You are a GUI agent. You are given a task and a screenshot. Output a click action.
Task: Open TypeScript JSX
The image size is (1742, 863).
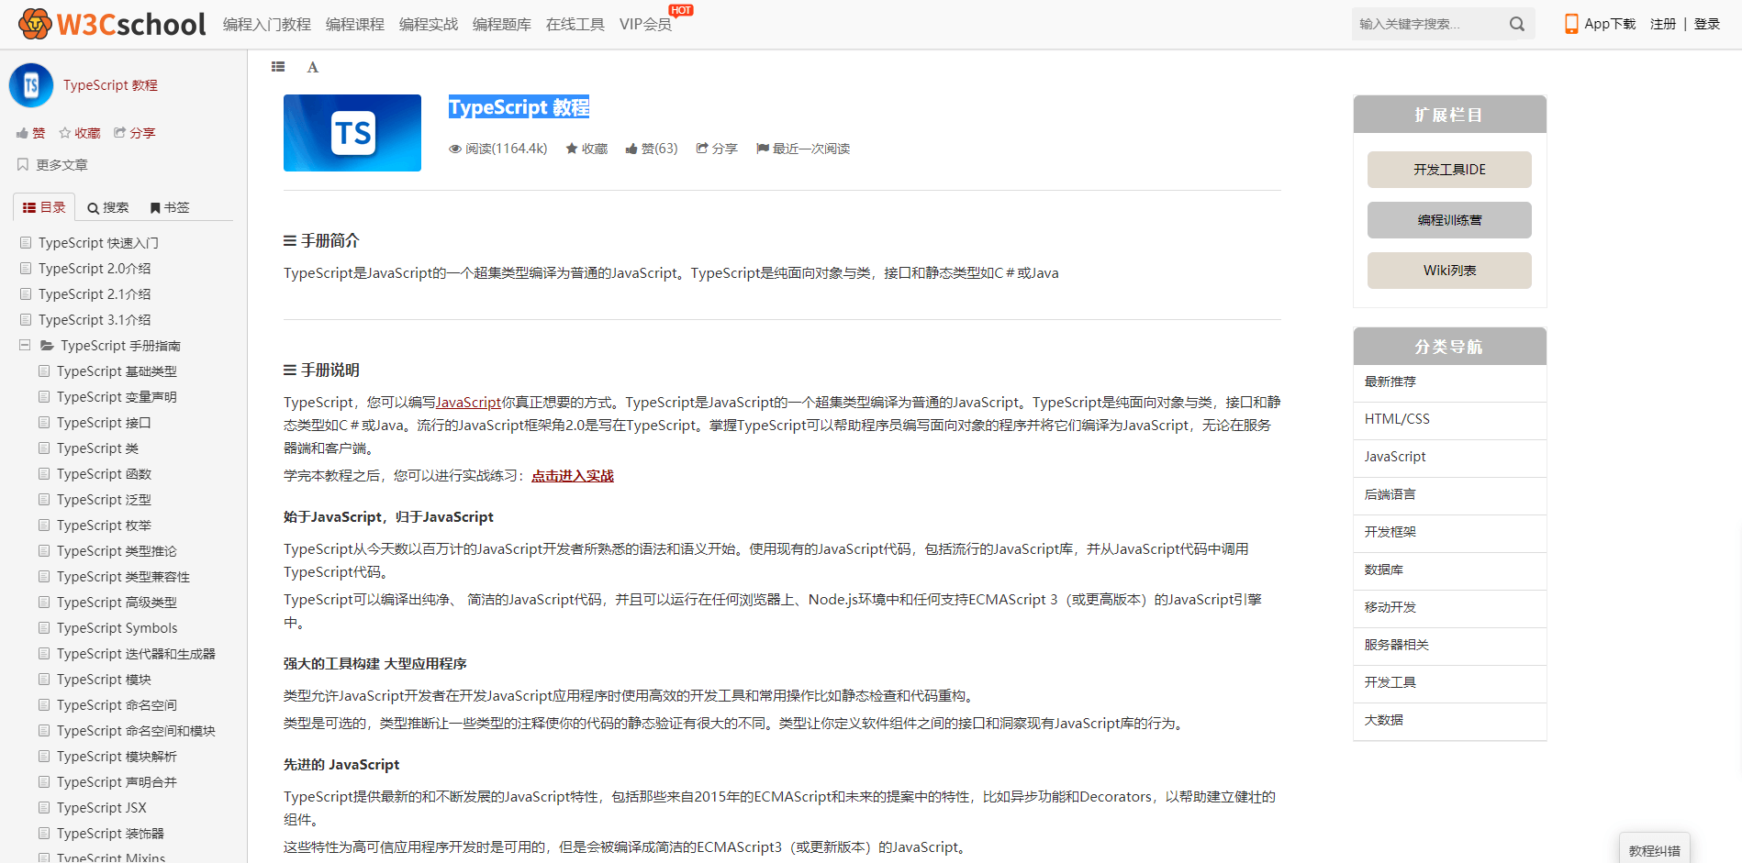[102, 808]
